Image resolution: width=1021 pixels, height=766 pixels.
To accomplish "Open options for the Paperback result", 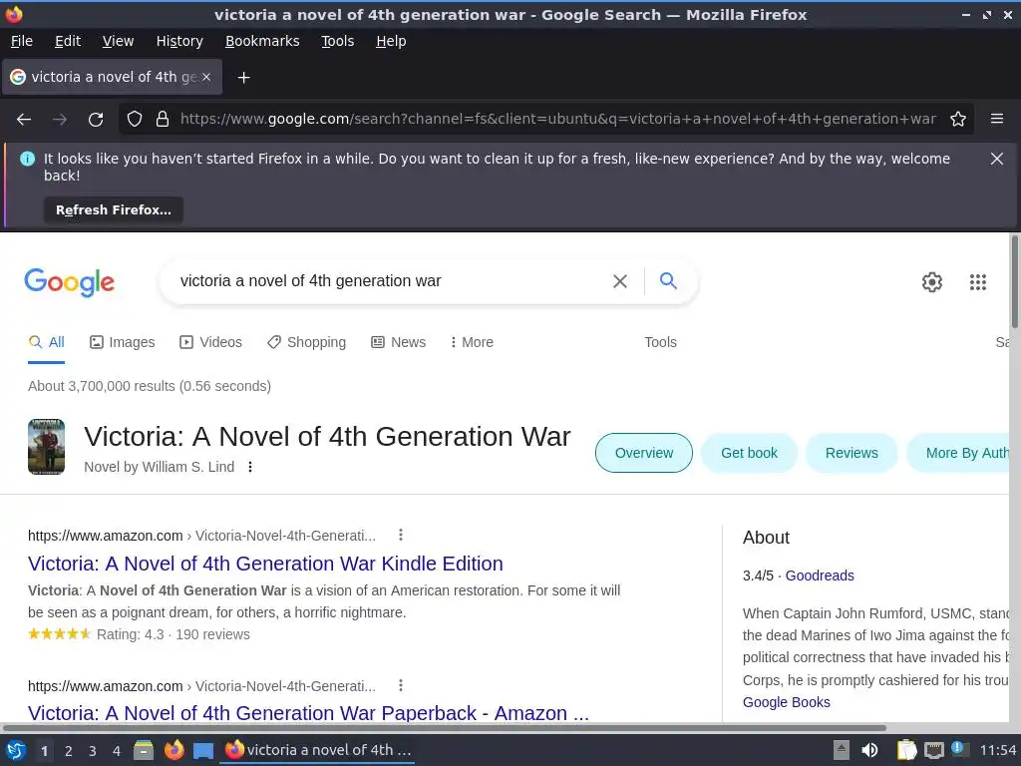I will tap(401, 685).
